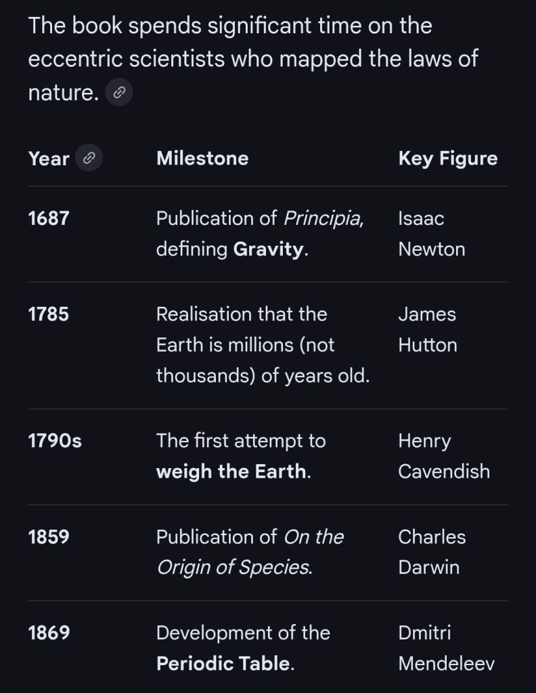536x693 pixels.
Task: Click the intro paragraph about eccentric scientists
Action: [252, 58]
